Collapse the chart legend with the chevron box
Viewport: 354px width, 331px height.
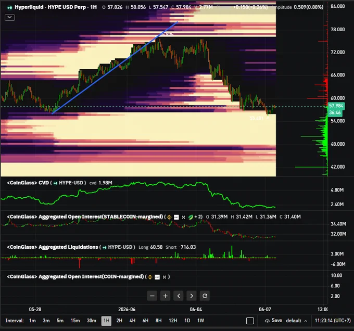pyautogui.click(x=10, y=17)
